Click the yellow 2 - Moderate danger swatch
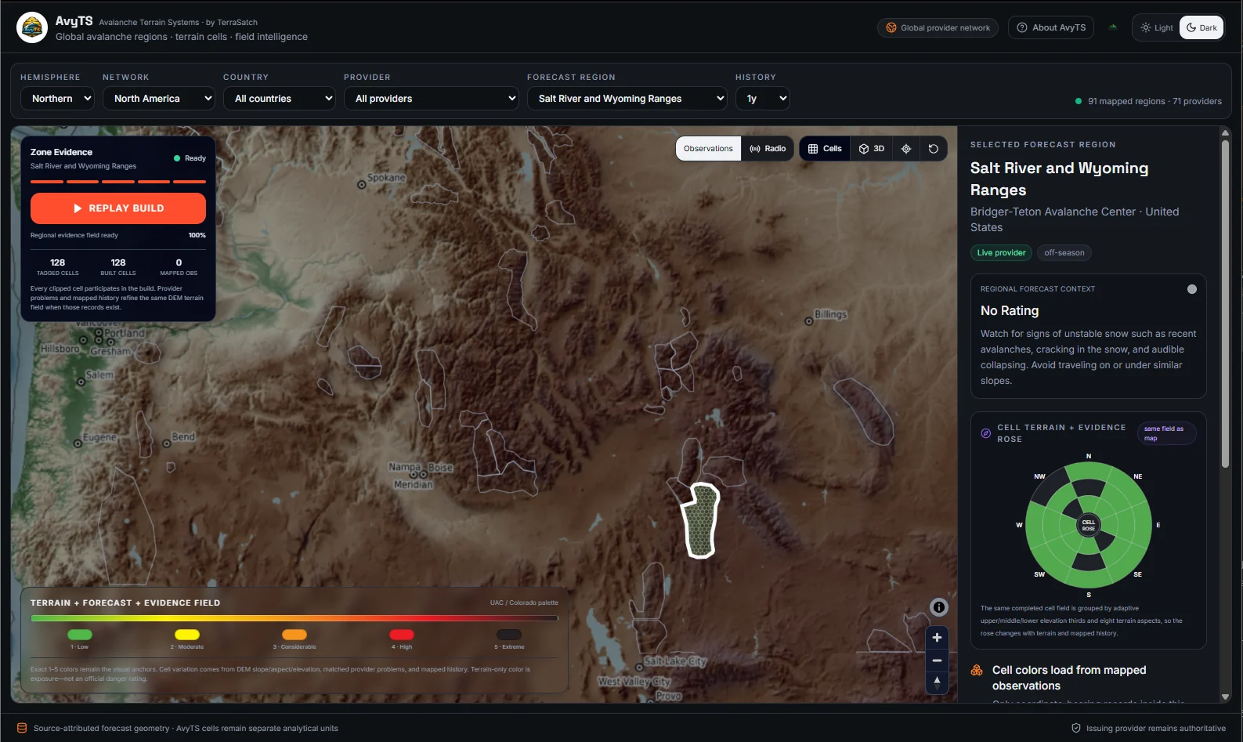This screenshot has height=742, width=1243. [x=187, y=635]
